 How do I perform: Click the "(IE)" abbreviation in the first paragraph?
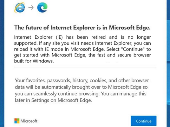59,37
